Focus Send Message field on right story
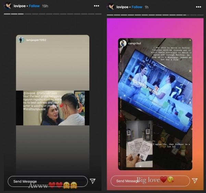The image size is (206, 193). [x=150, y=181]
